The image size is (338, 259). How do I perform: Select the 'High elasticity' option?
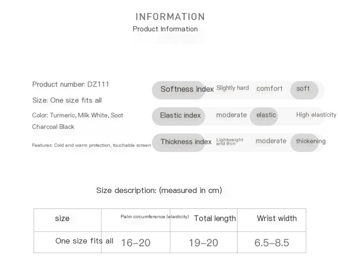tap(316, 115)
